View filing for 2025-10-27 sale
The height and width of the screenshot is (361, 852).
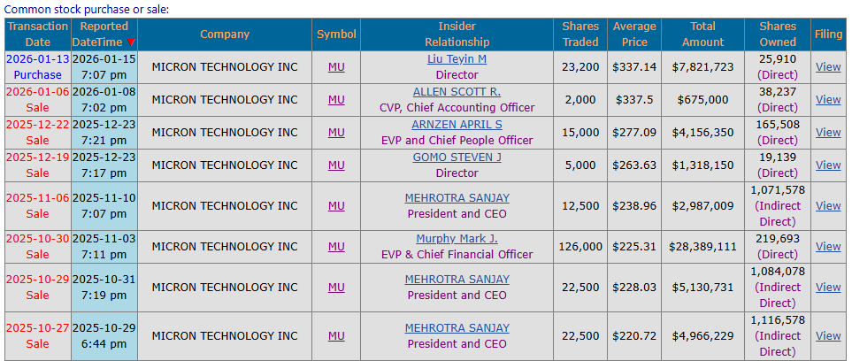point(828,336)
